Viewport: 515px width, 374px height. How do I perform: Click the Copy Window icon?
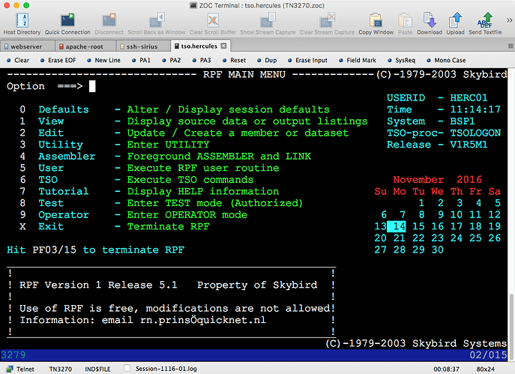click(376, 20)
